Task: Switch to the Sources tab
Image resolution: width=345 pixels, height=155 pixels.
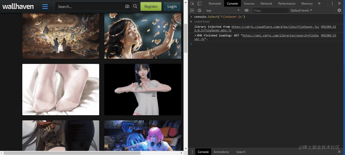Action: point(249,3)
